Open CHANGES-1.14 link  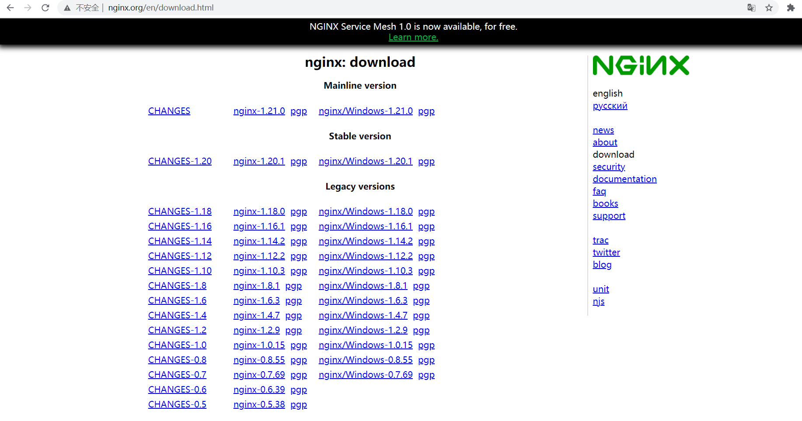[180, 241]
